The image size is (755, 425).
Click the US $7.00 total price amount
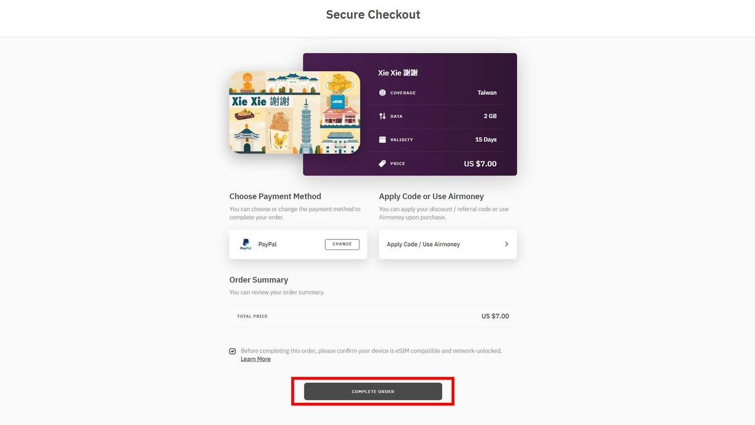[495, 316]
